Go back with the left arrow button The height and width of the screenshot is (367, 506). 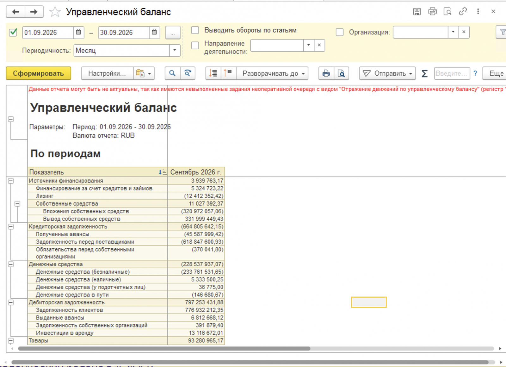15,12
